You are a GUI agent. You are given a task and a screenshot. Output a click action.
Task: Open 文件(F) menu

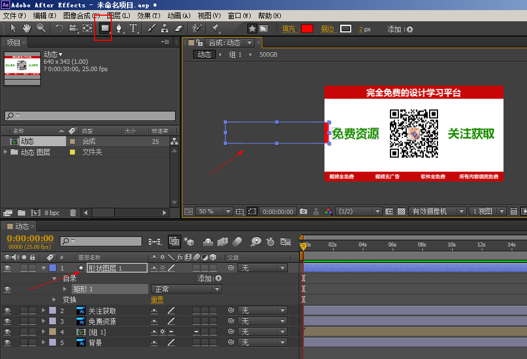[15, 16]
